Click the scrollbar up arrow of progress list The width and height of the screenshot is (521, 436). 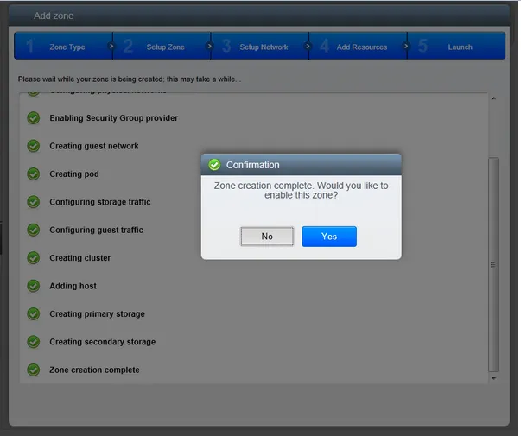(x=493, y=98)
